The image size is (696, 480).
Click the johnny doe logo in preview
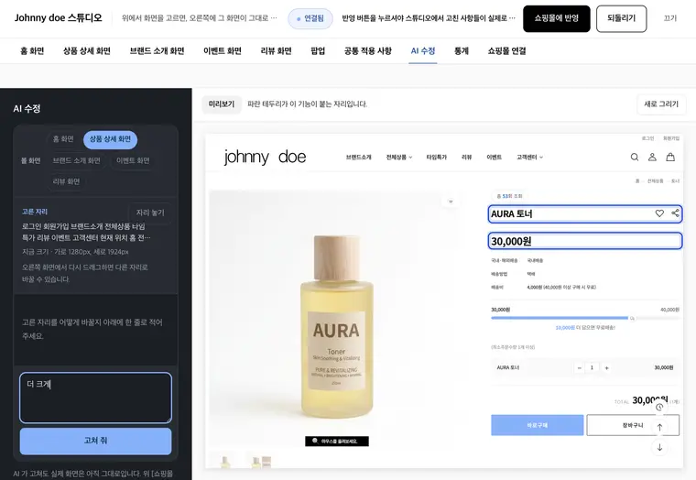pos(265,157)
